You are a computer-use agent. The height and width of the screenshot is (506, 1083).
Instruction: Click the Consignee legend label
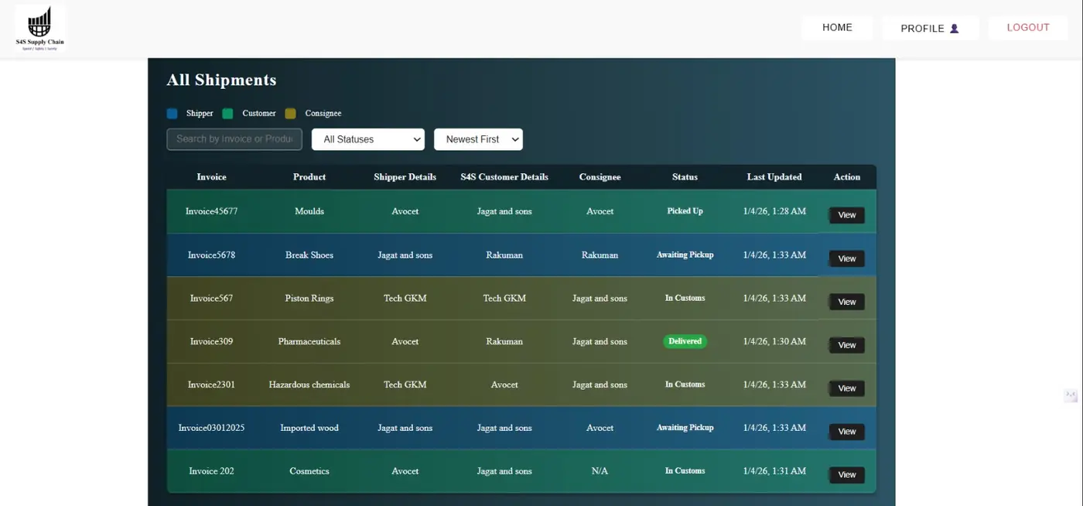click(323, 114)
